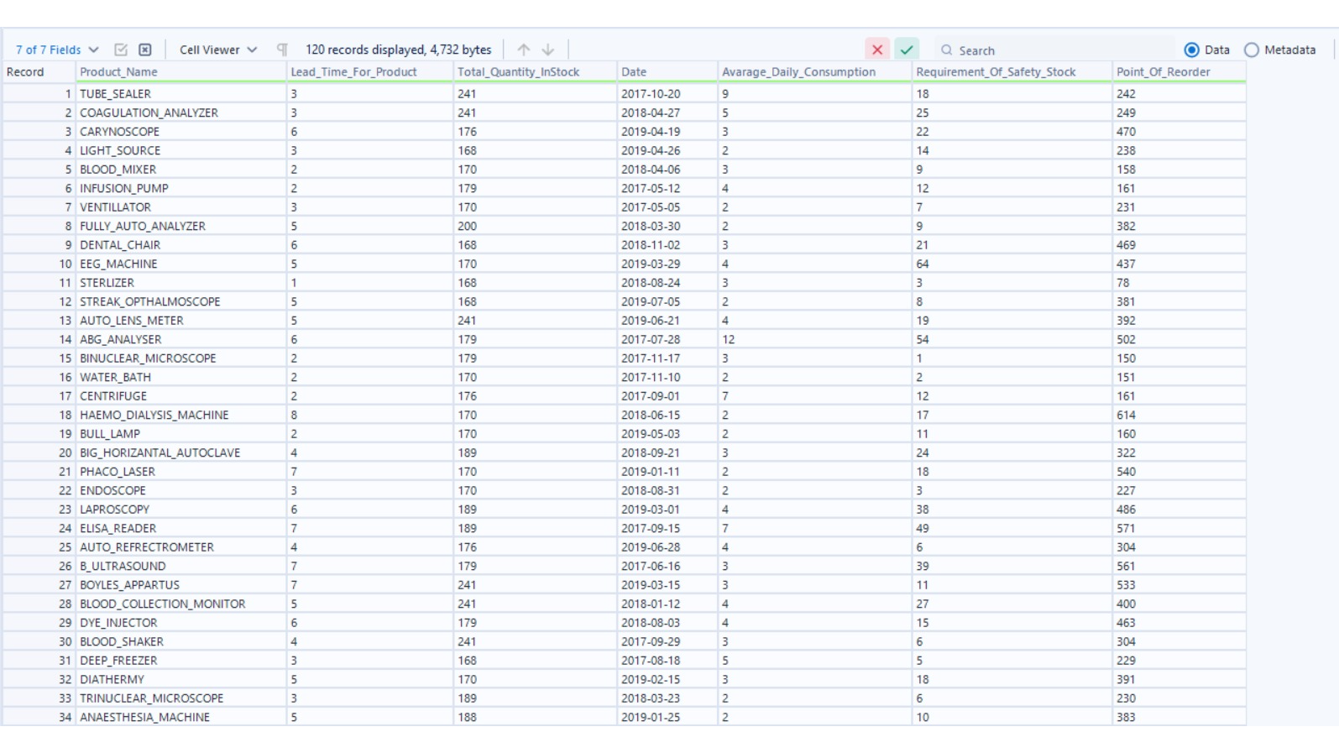The height and width of the screenshot is (753, 1339).
Task: Click the Date column header
Action: click(634, 72)
